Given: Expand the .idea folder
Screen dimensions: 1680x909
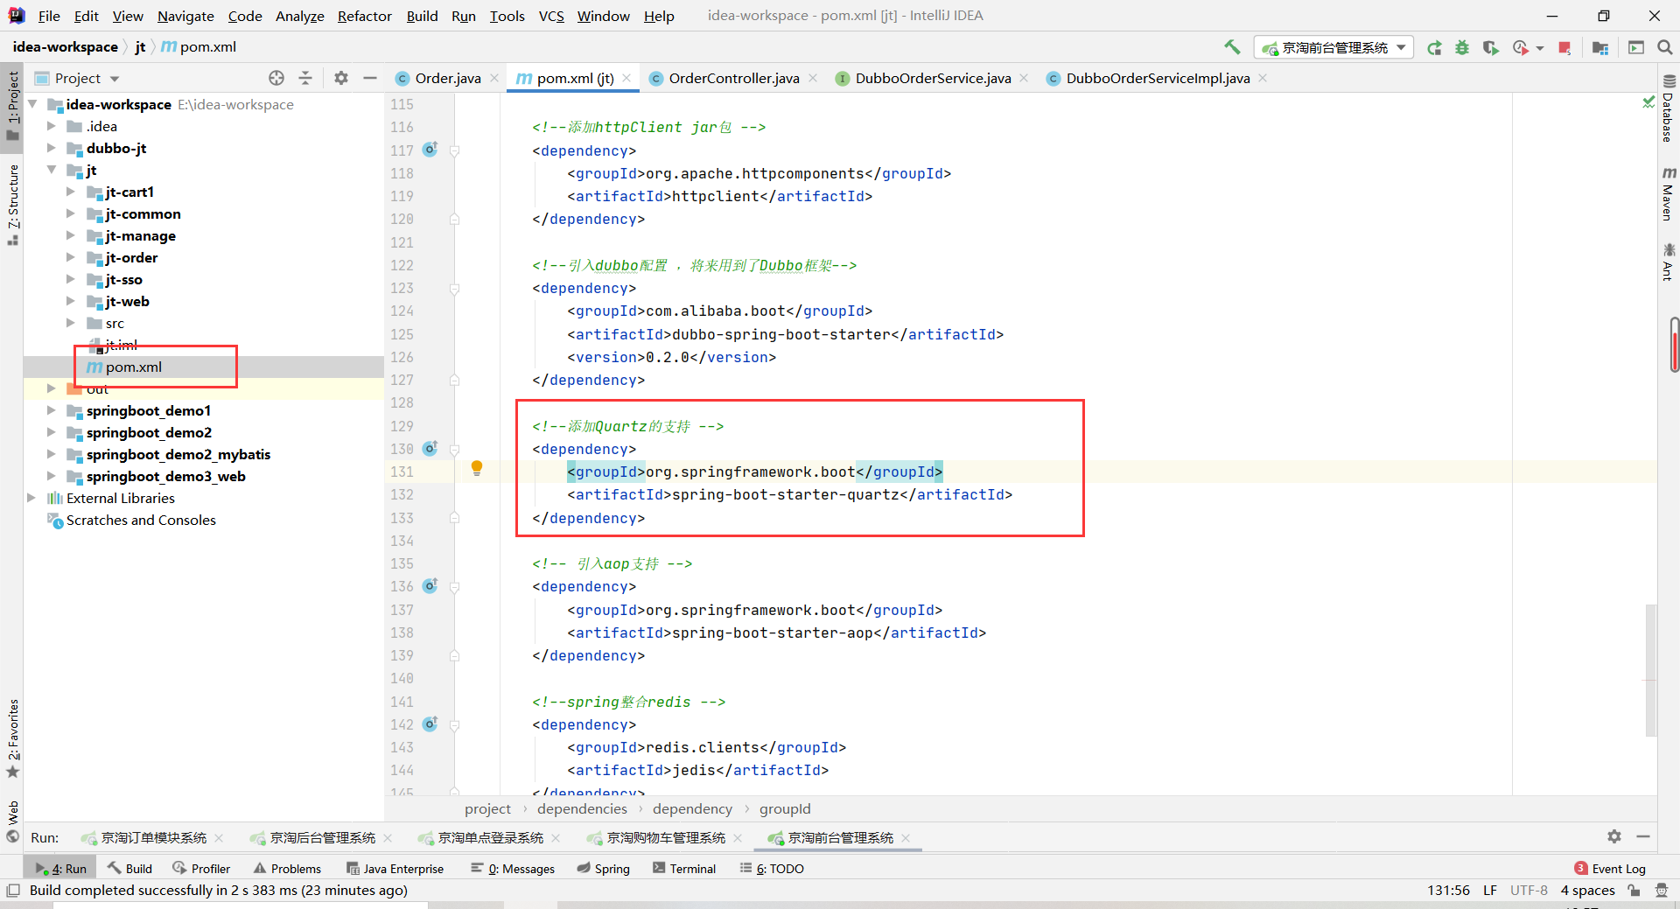Looking at the screenshot, I should [x=52, y=126].
